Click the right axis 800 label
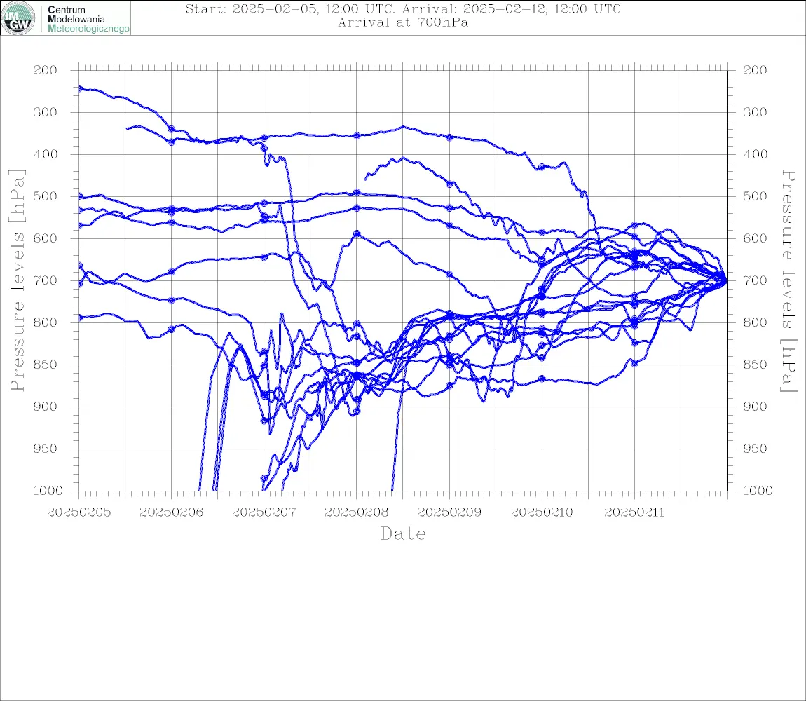The width and height of the screenshot is (806, 701). point(755,322)
